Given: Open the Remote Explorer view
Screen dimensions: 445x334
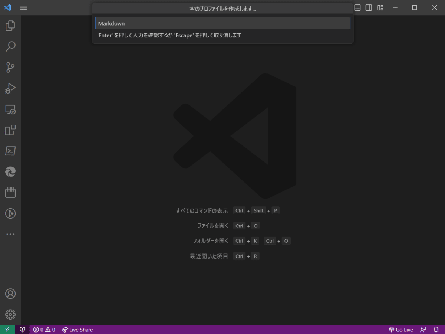Looking at the screenshot, I should (x=10, y=109).
